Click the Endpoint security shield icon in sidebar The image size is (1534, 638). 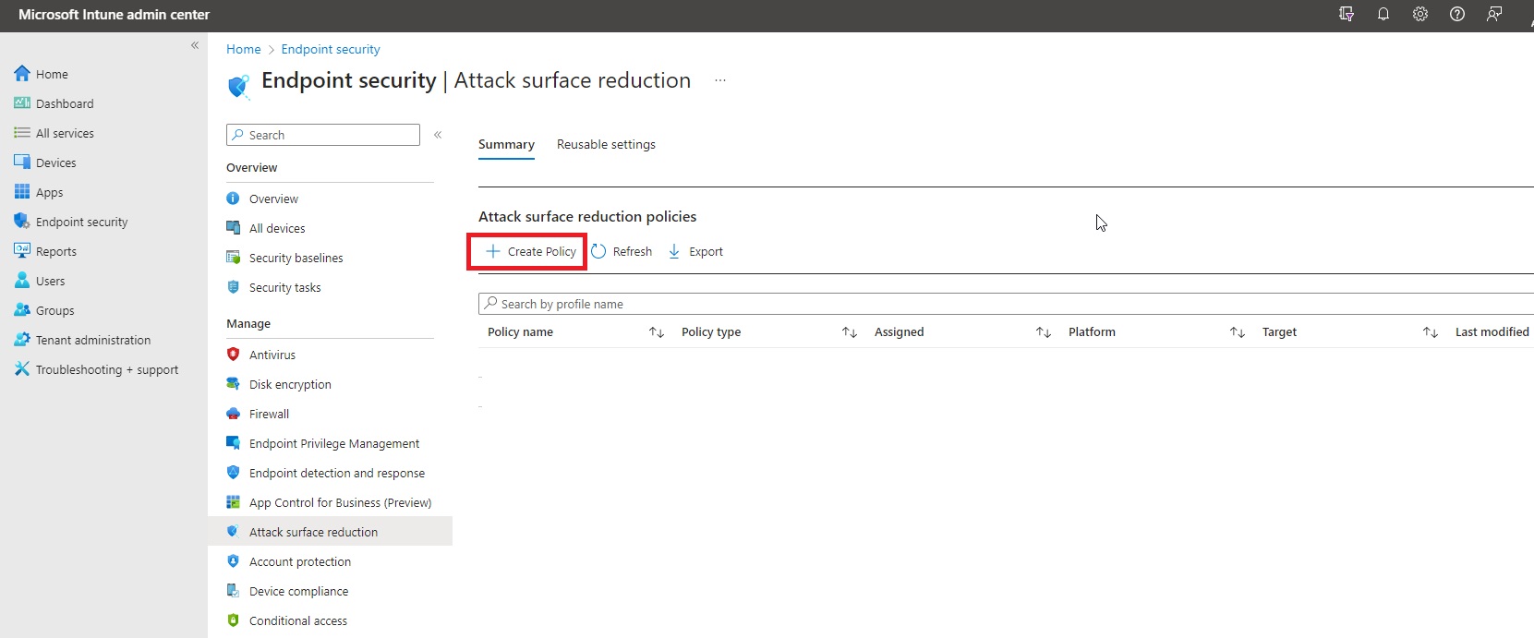[22, 222]
